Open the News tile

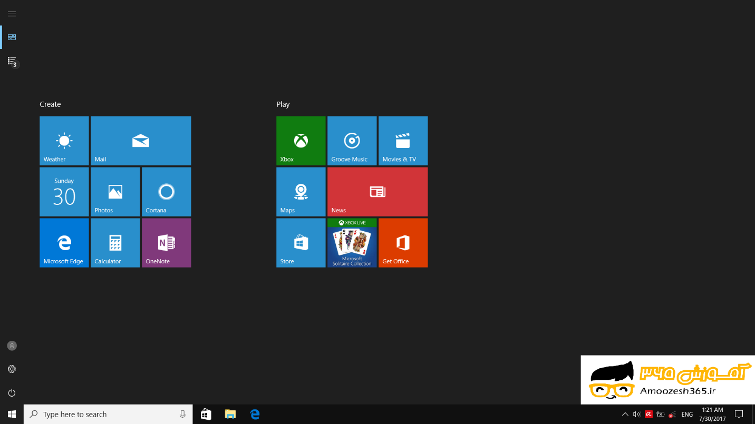377,192
